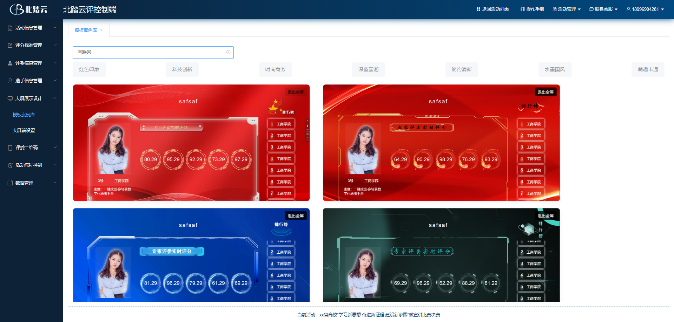Open 模板案例库 in the sidebar

(24, 115)
